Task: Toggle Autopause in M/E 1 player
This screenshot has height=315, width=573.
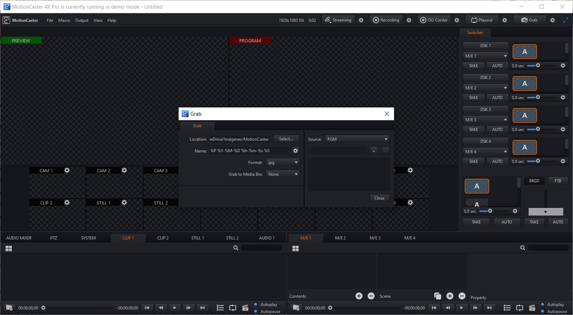Action: pyautogui.click(x=554, y=311)
